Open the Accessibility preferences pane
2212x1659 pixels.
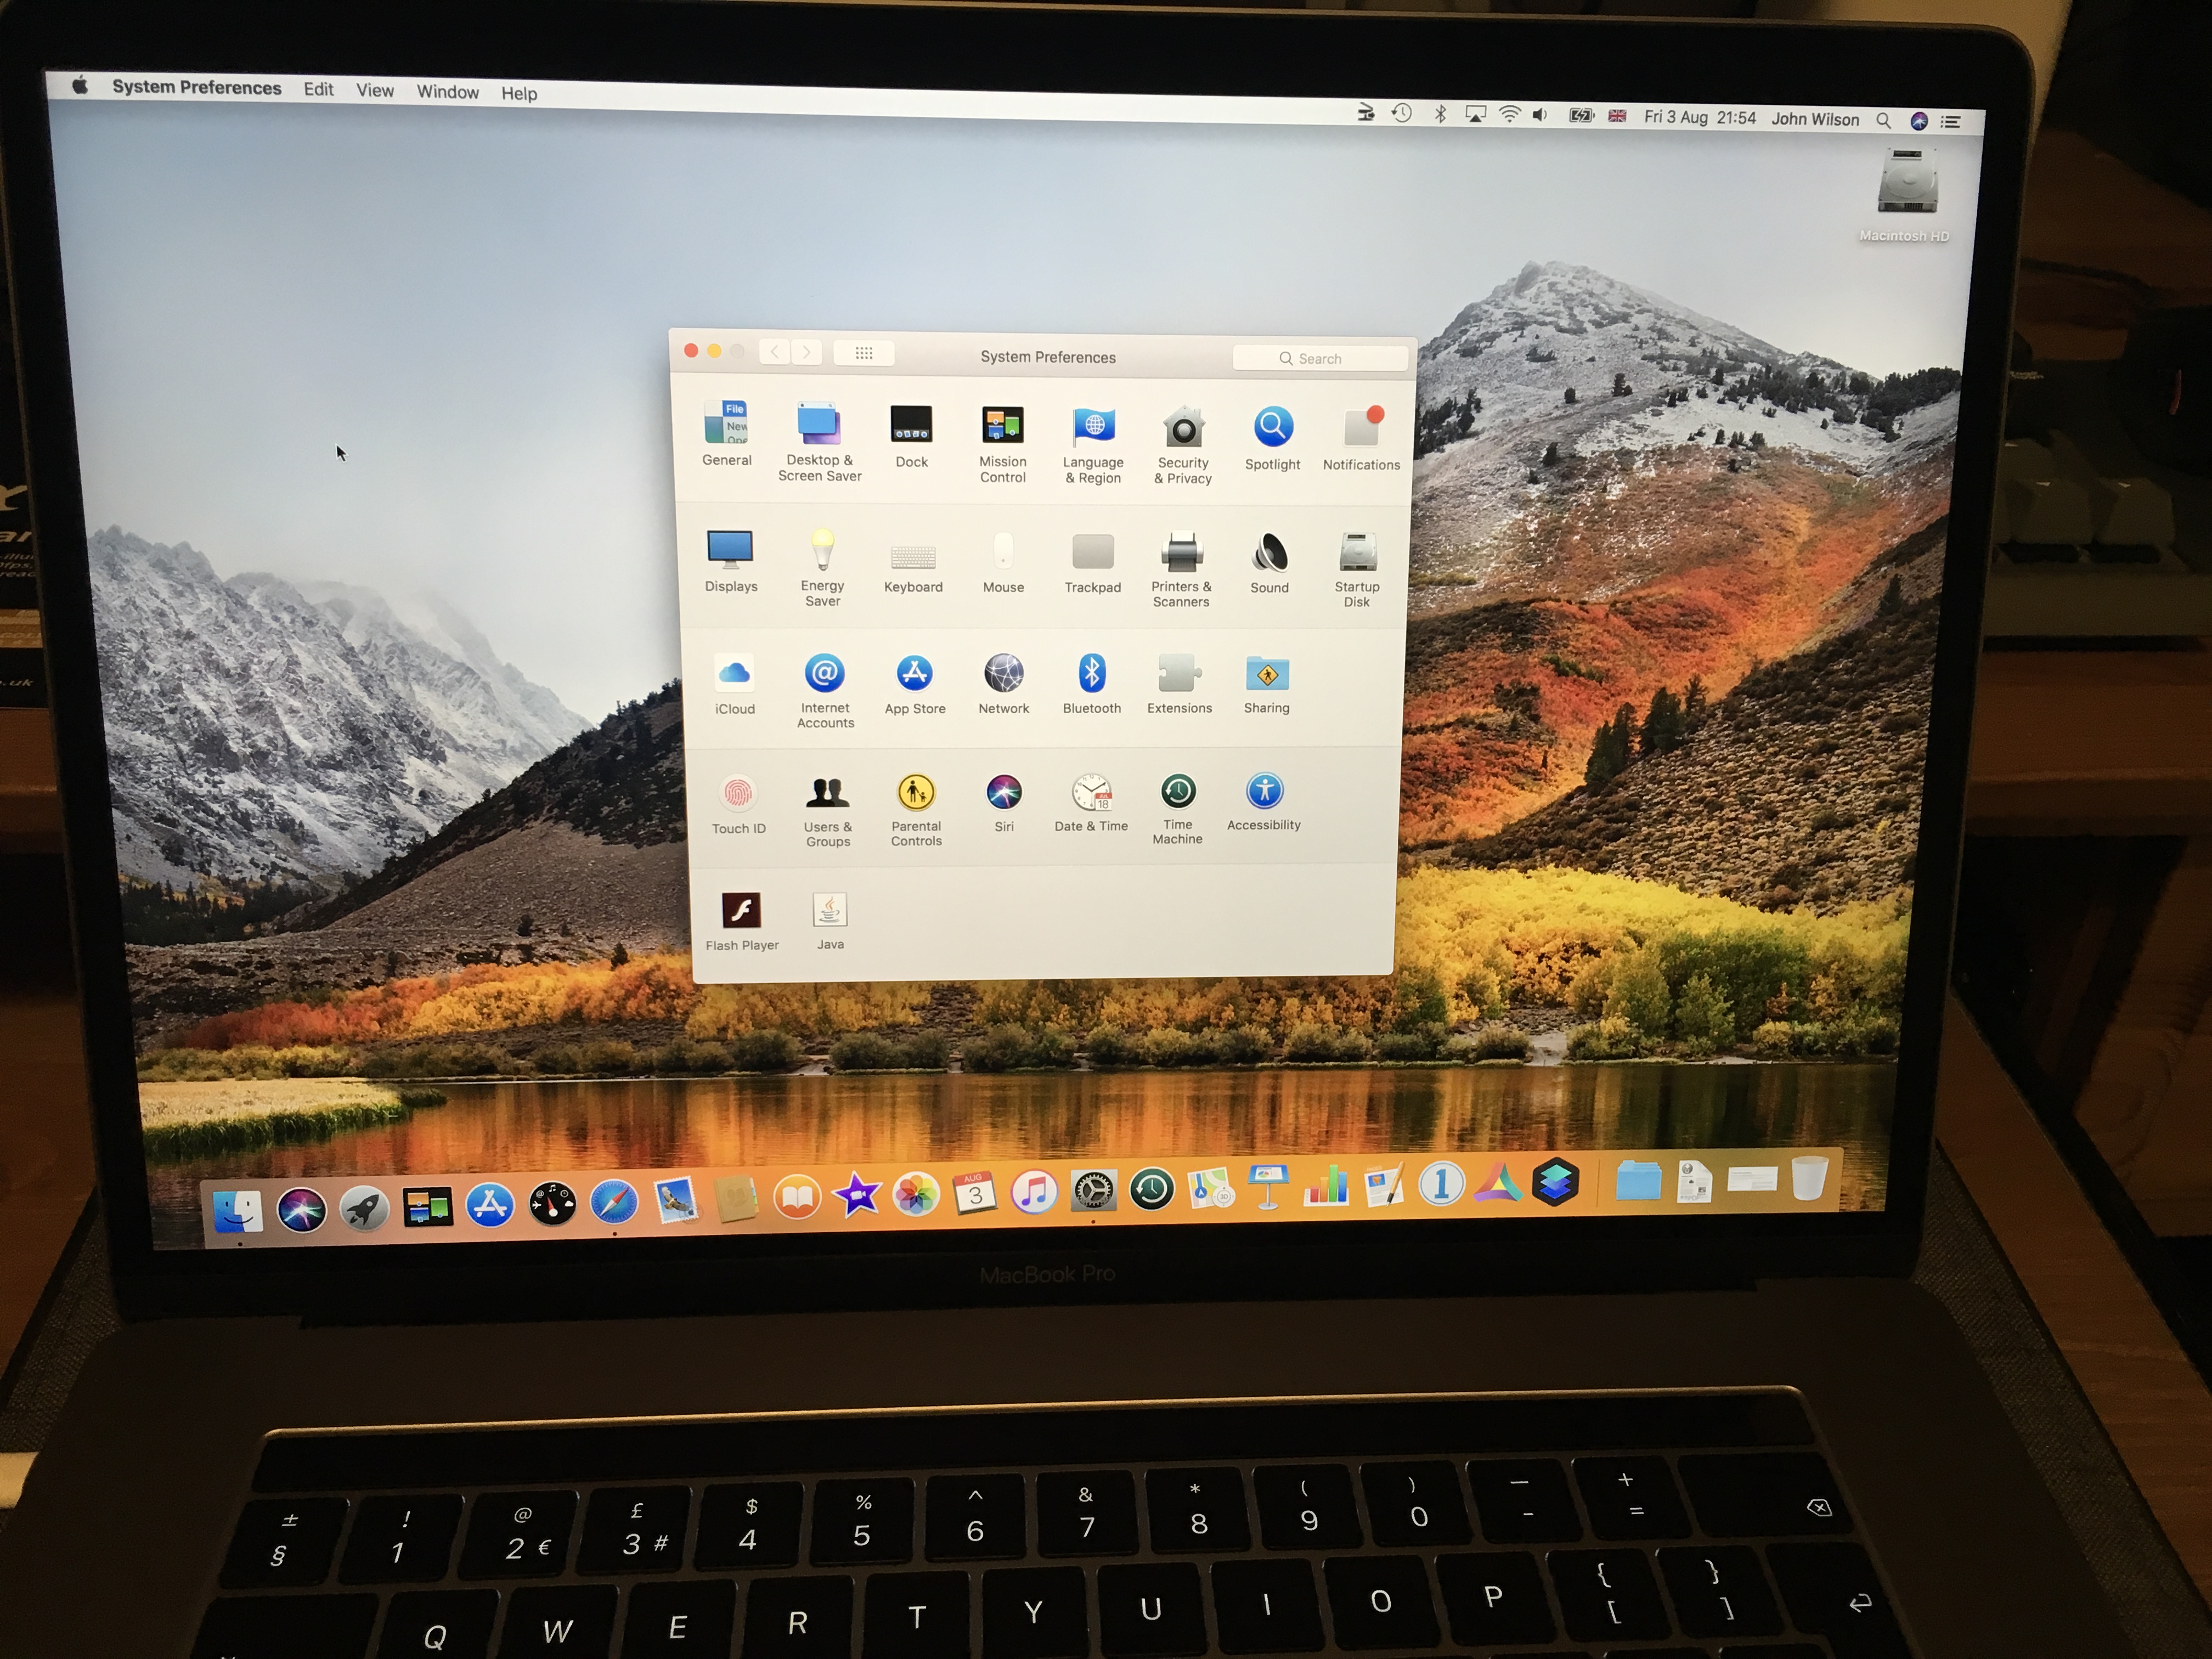coord(1264,802)
